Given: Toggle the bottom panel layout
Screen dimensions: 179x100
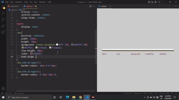Looking at the screenshot, I should click(152, 2).
